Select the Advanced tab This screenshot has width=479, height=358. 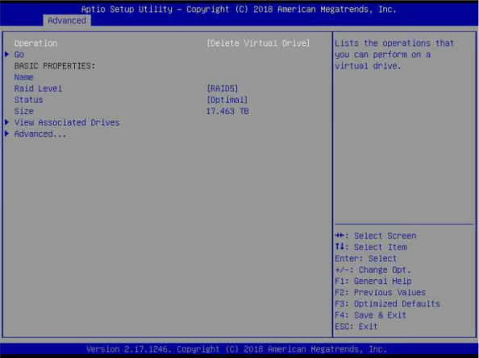coord(67,20)
